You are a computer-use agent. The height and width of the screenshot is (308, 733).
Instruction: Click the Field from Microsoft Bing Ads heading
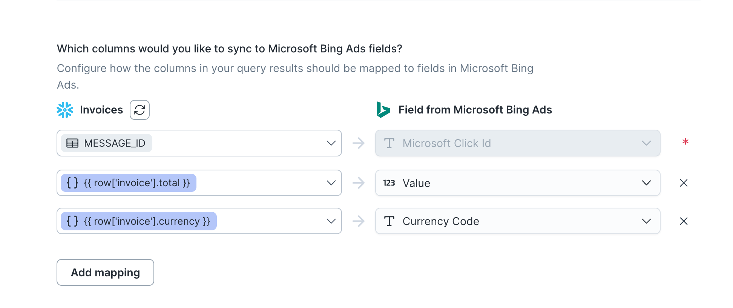point(475,110)
